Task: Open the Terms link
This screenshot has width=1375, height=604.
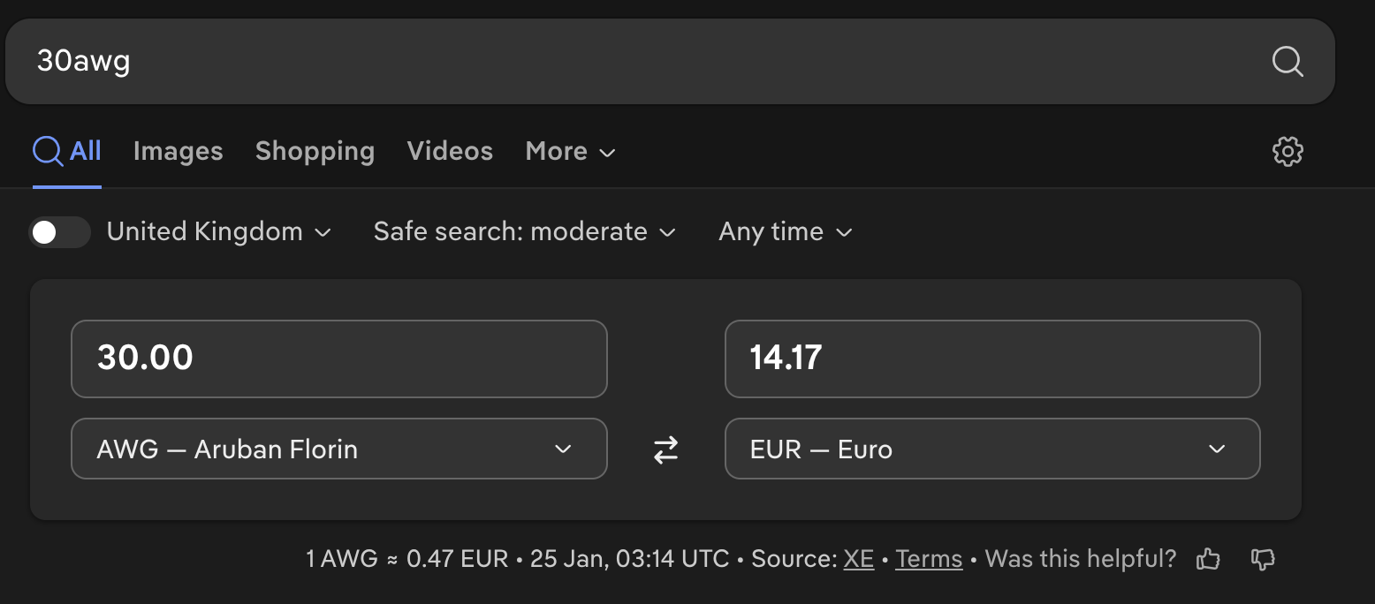Action: pos(928,559)
